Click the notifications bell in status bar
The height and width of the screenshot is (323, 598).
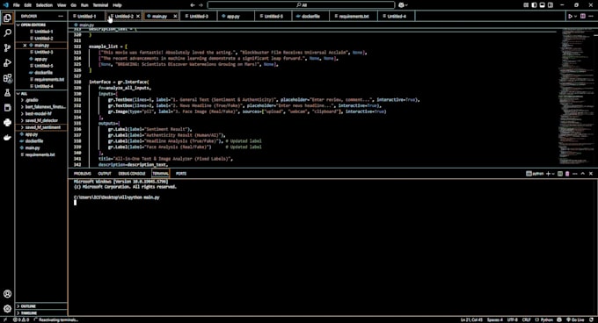(591, 320)
